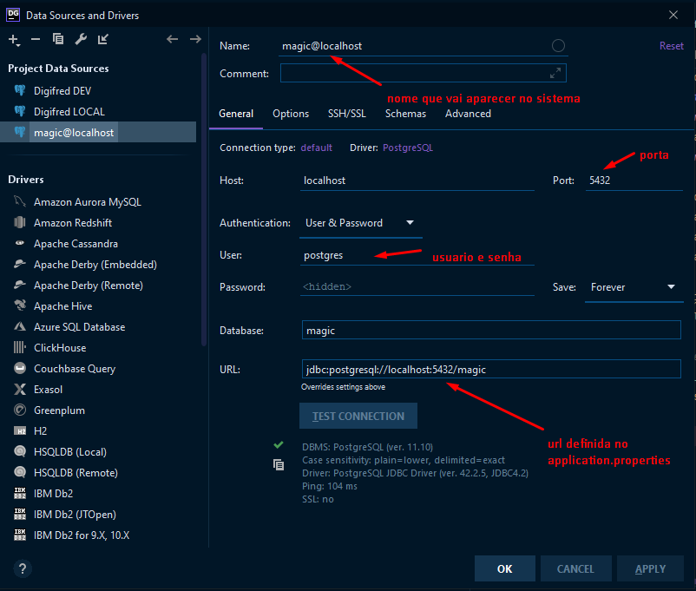Choose HSQLDB (Remote) driver
The image size is (696, 591).
coord(98,473)
